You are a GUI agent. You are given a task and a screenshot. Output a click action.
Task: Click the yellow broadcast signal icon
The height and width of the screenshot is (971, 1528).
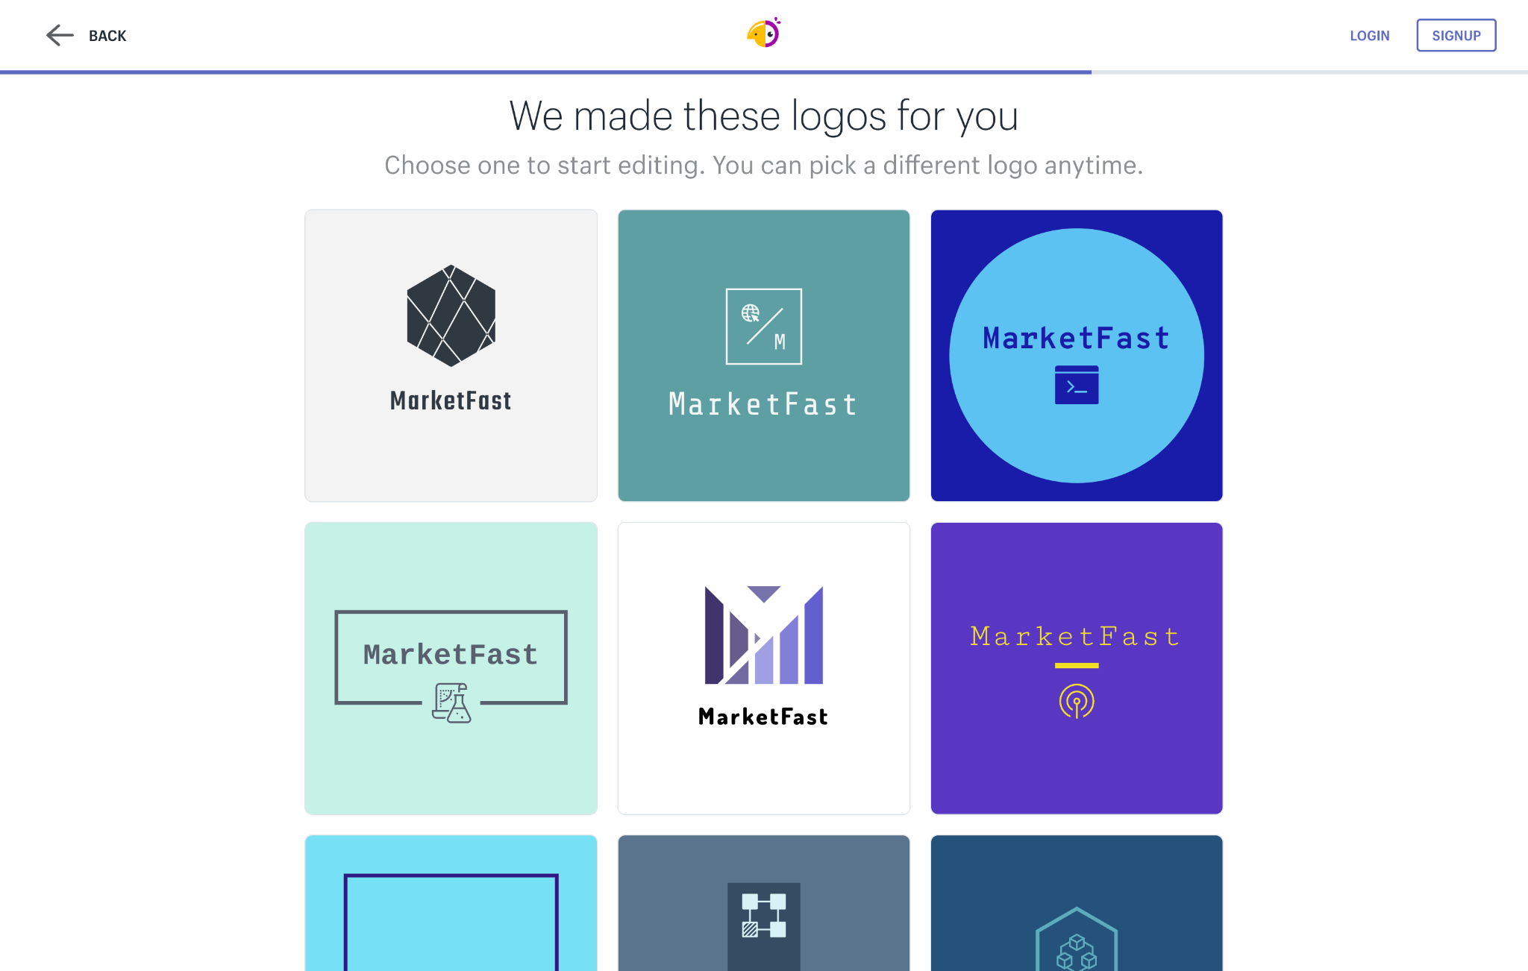(x=1077, y=701)
